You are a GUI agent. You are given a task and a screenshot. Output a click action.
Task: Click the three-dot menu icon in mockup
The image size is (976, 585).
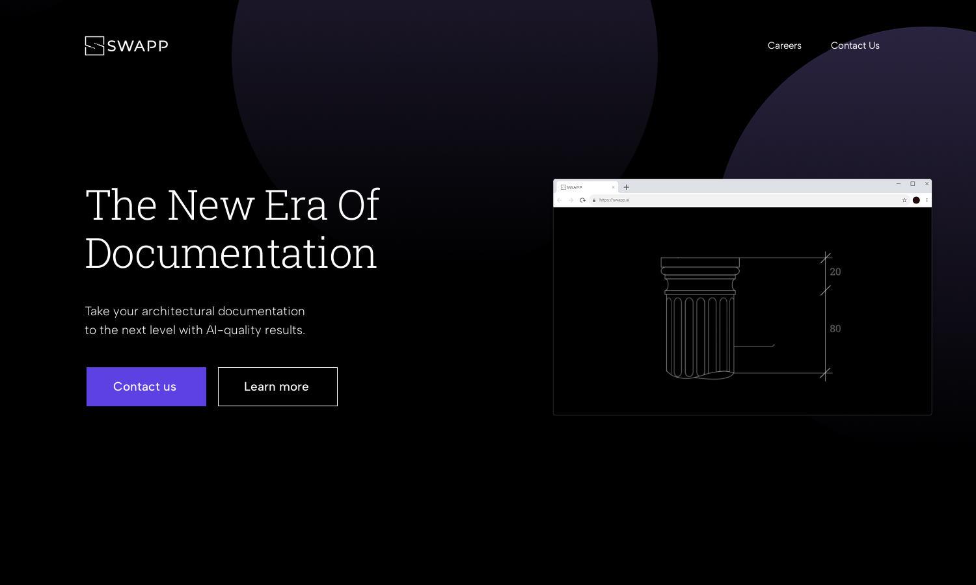point(927,200)
